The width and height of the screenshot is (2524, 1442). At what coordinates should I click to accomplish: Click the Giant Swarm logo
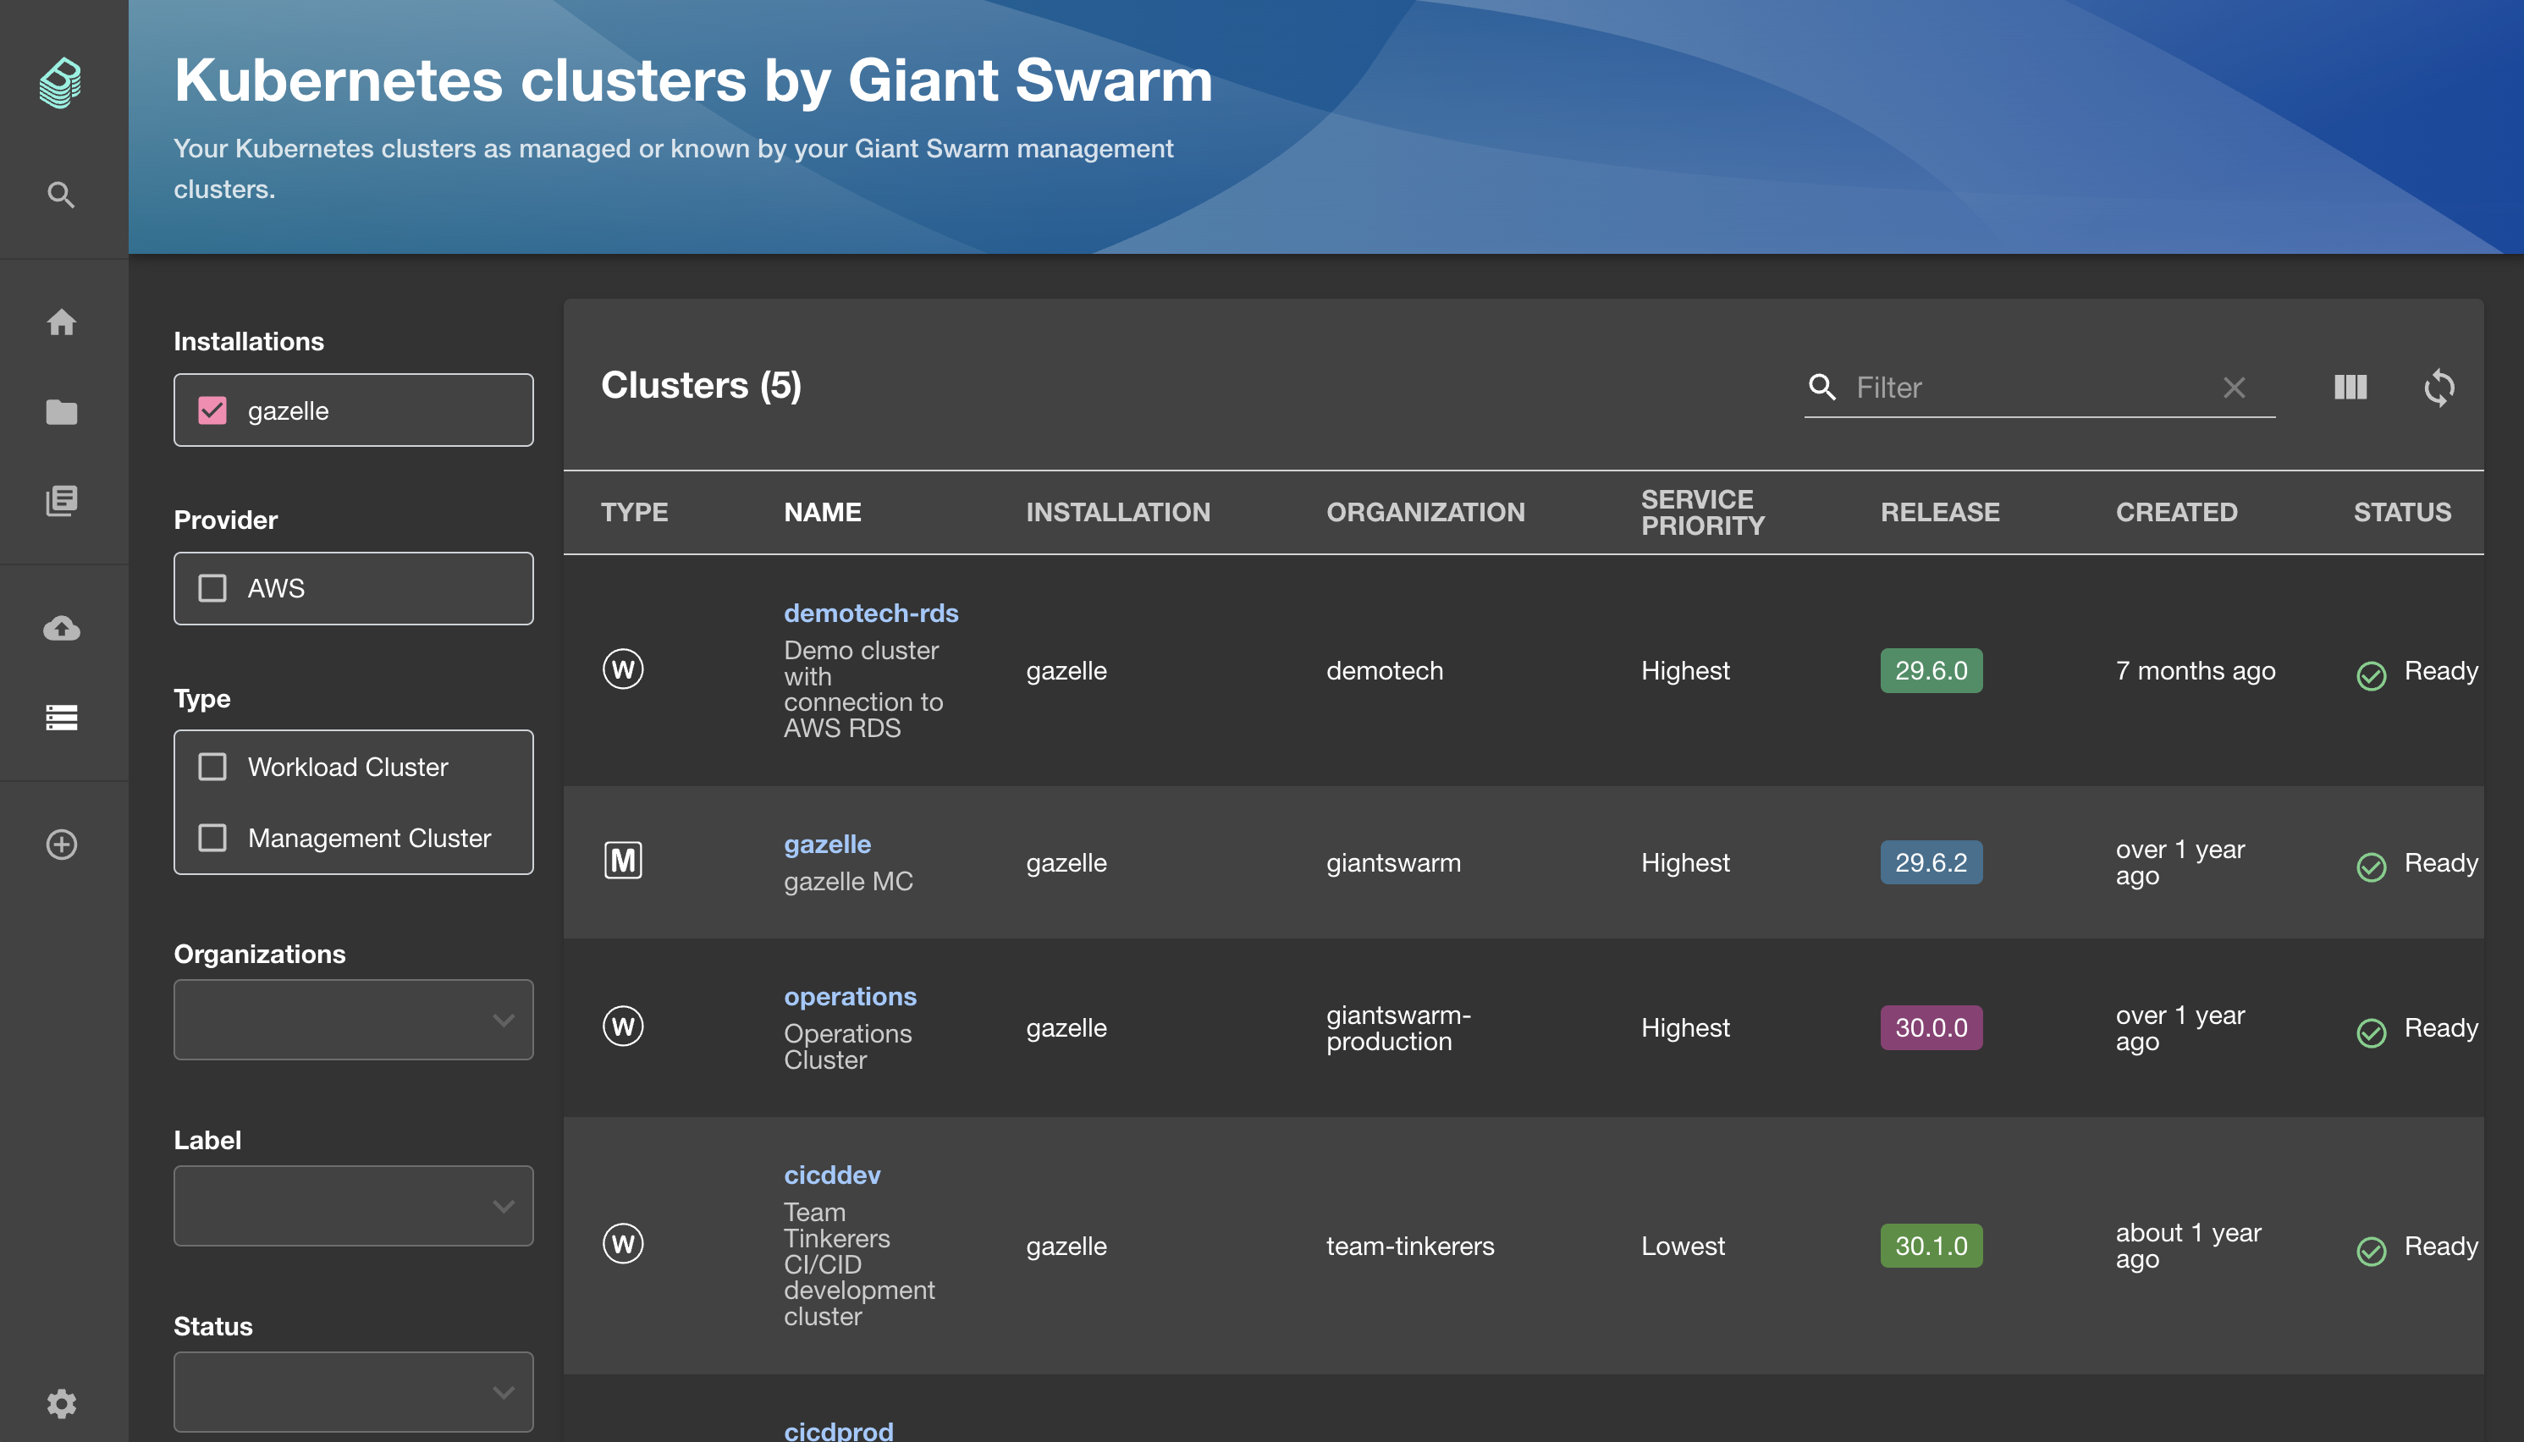click(x=59, y=83)
